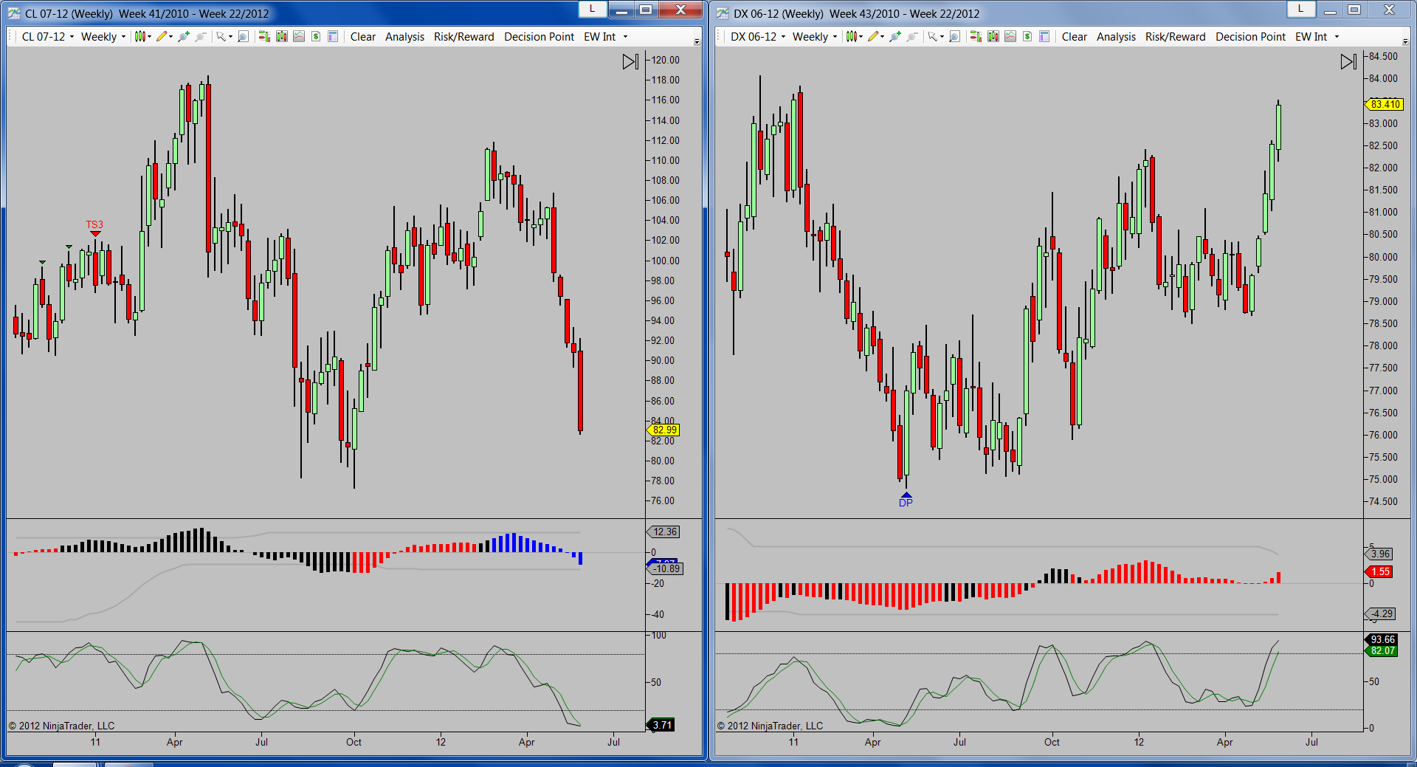Pick the pencil drawing tool in CL chart
The width and height of the screenshot is (1417, 767).
162,36
